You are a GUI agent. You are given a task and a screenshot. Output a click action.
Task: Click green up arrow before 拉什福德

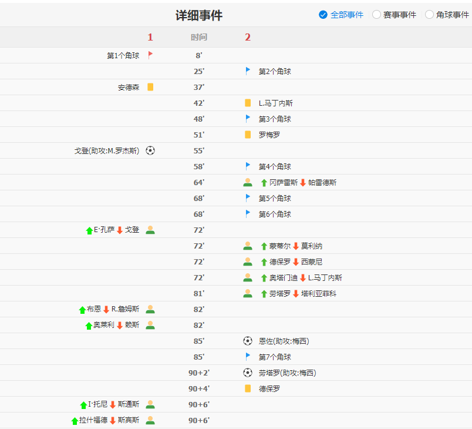pyautogui.click(x=75, y=421)
